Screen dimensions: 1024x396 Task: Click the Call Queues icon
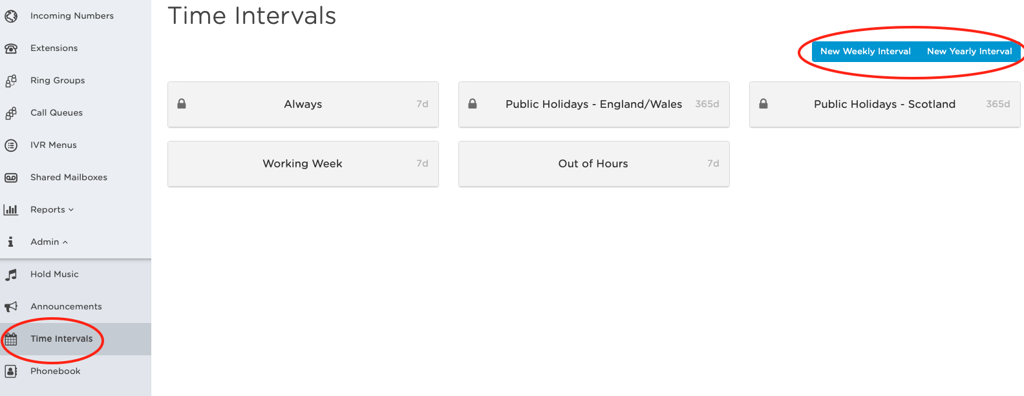pos(11,113)
